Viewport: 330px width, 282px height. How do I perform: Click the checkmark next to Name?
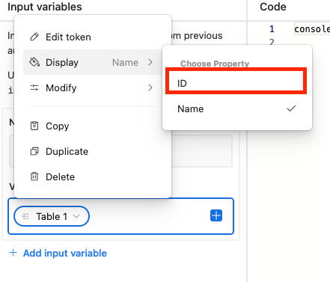coord(291,108)
